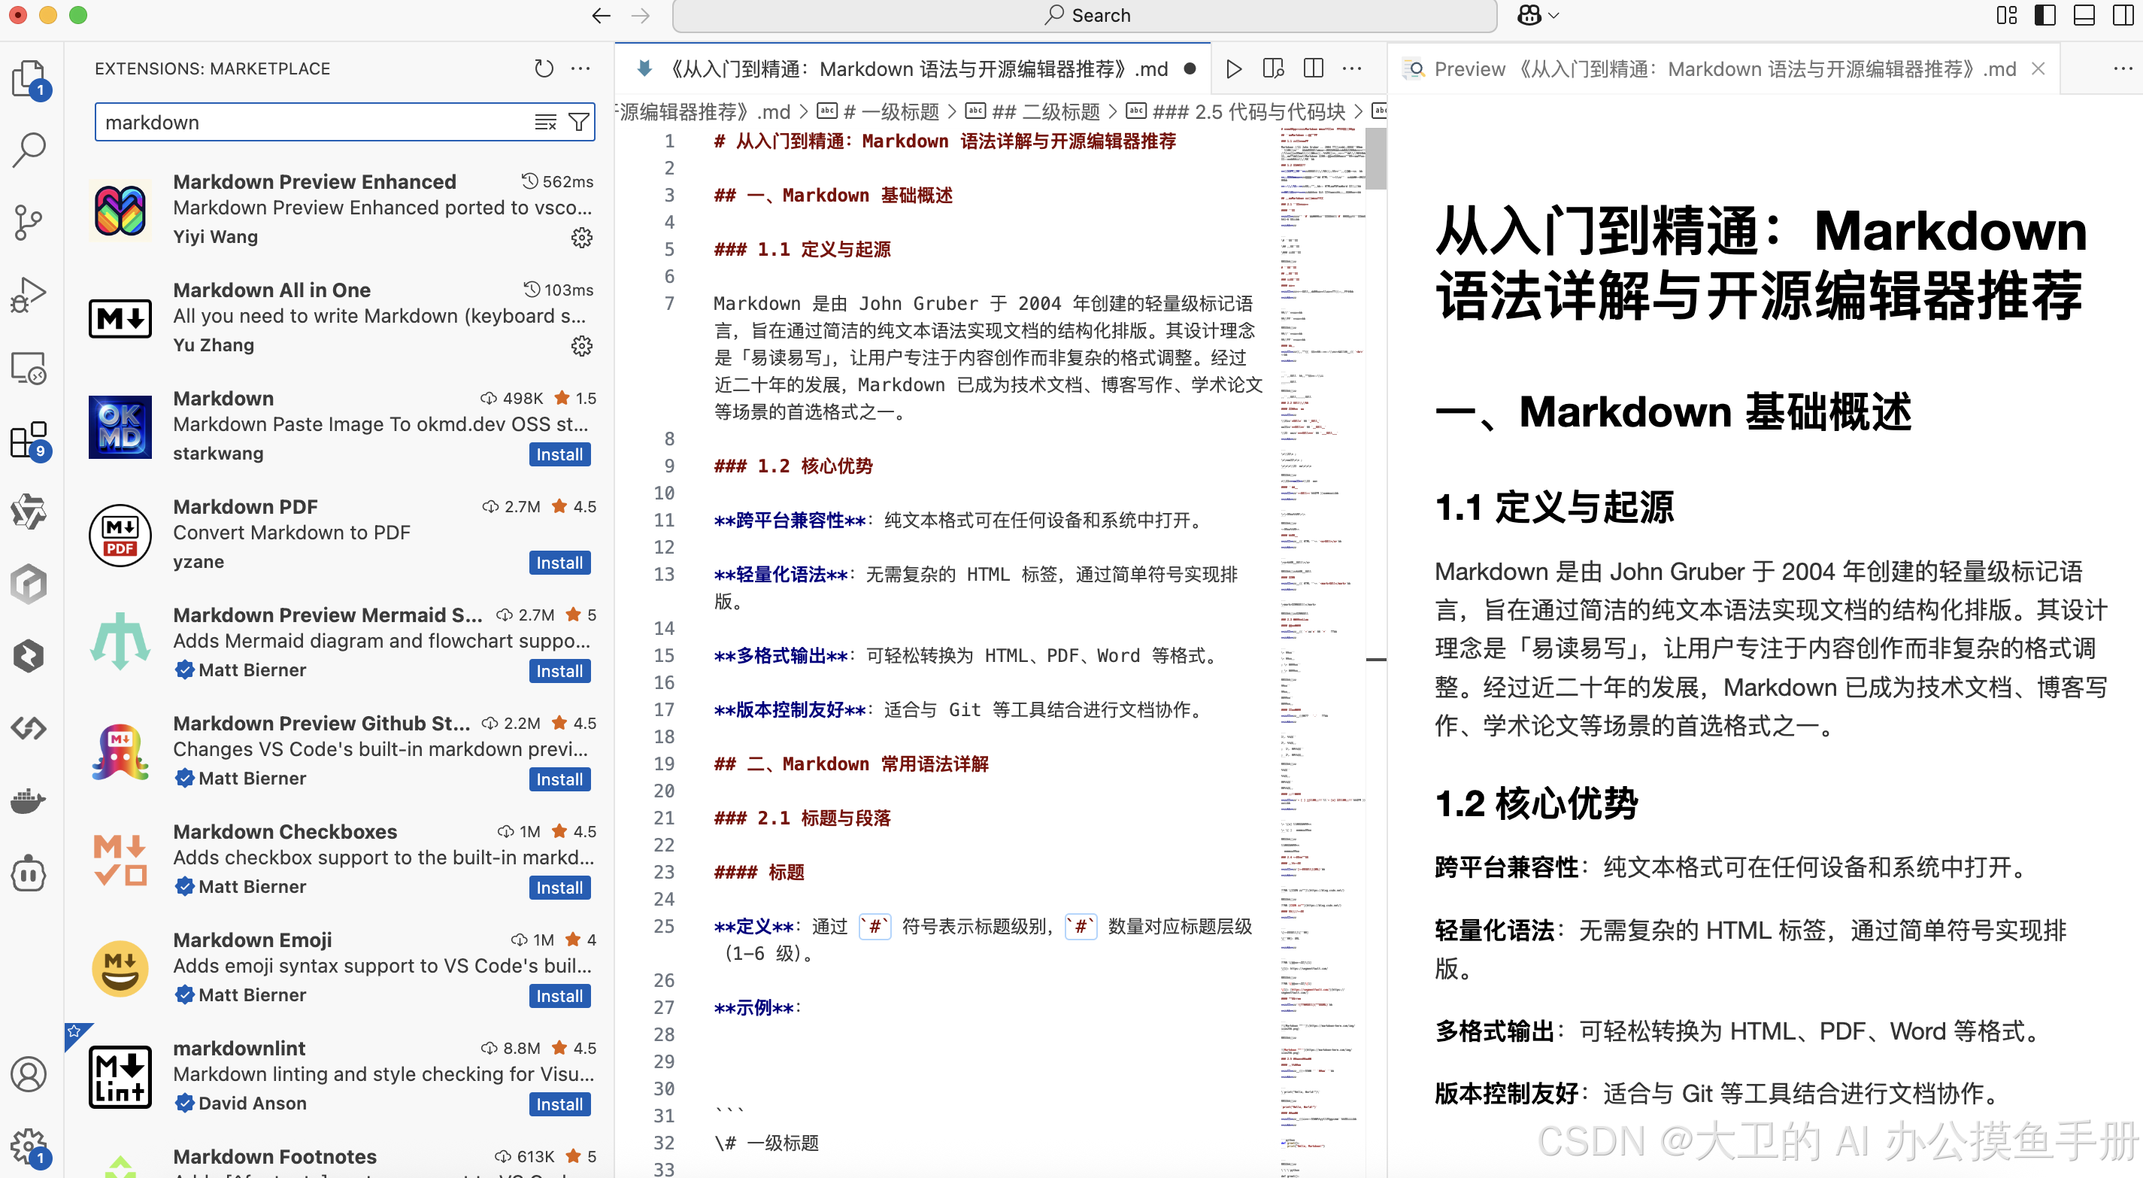Open editor more actions menu
Screen dimensions: 2143x1178
tap(1352, 68)
